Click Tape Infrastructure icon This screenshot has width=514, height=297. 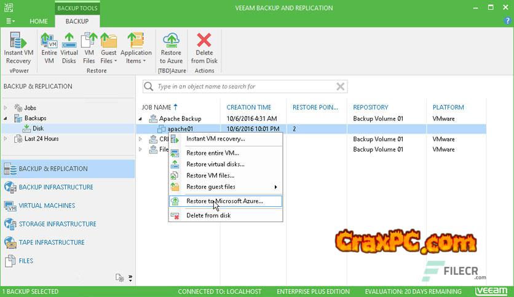click(x=10, y=242)
